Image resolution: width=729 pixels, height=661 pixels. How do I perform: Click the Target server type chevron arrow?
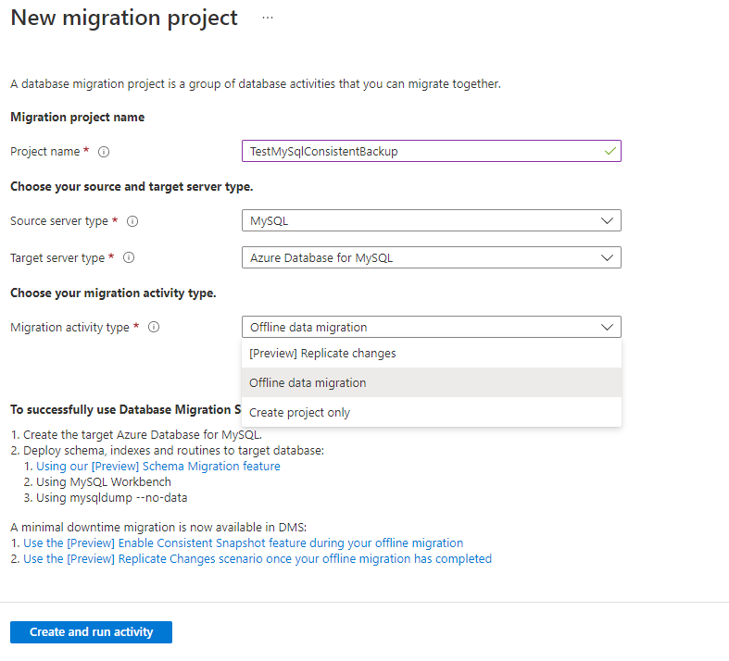point(607,257)
